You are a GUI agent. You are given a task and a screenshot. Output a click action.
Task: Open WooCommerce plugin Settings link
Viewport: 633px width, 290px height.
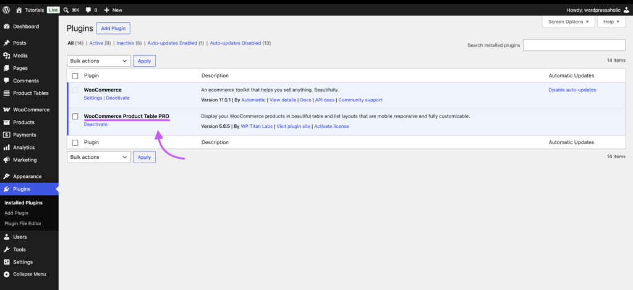93,98
